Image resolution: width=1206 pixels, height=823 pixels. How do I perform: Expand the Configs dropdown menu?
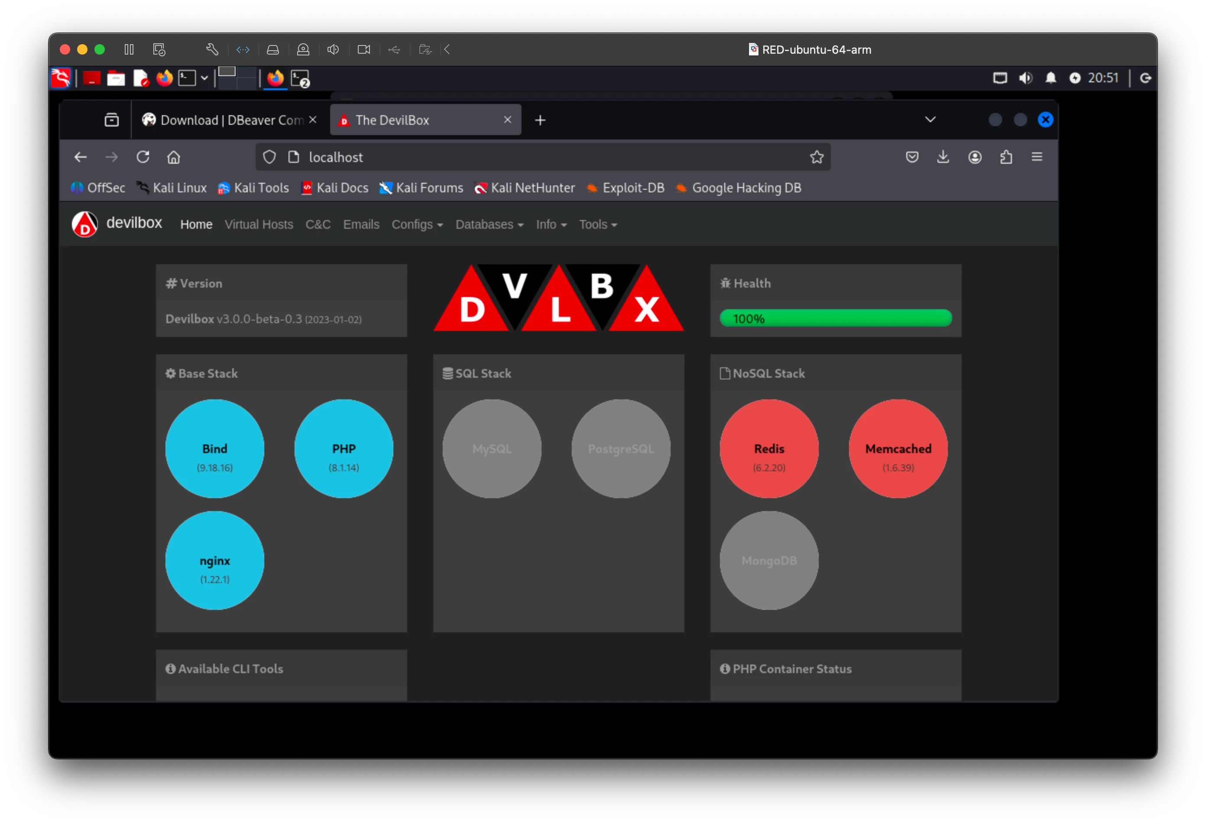417,225
